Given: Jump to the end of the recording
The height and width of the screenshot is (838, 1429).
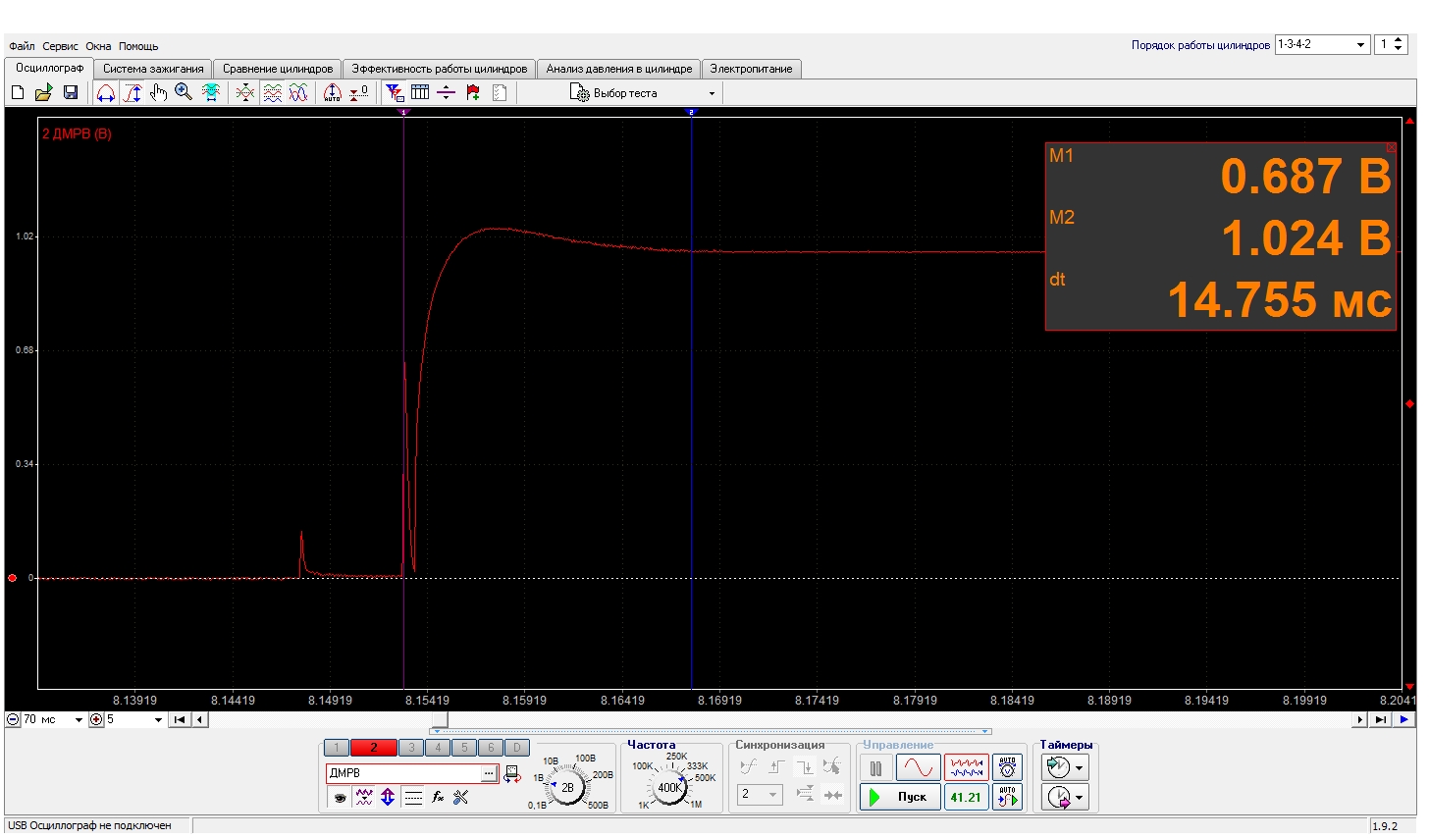Looking at the screenshot, I should click(1381, 719).
